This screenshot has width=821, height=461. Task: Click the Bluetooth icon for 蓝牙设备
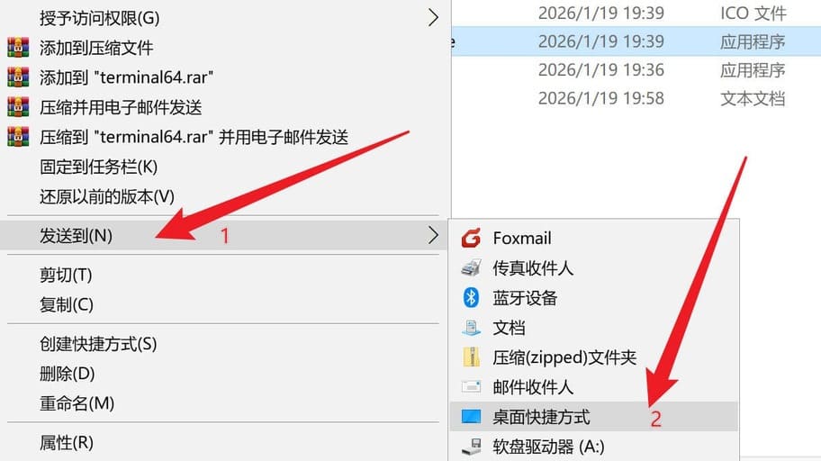click(x=471, y=297)
